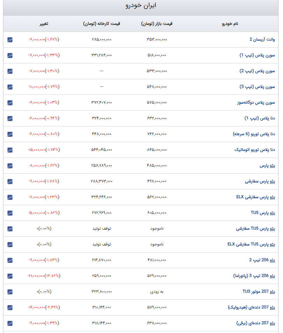Open the price chart for وانت آریسان 2

pyautogui.click(x=10, y=39)
